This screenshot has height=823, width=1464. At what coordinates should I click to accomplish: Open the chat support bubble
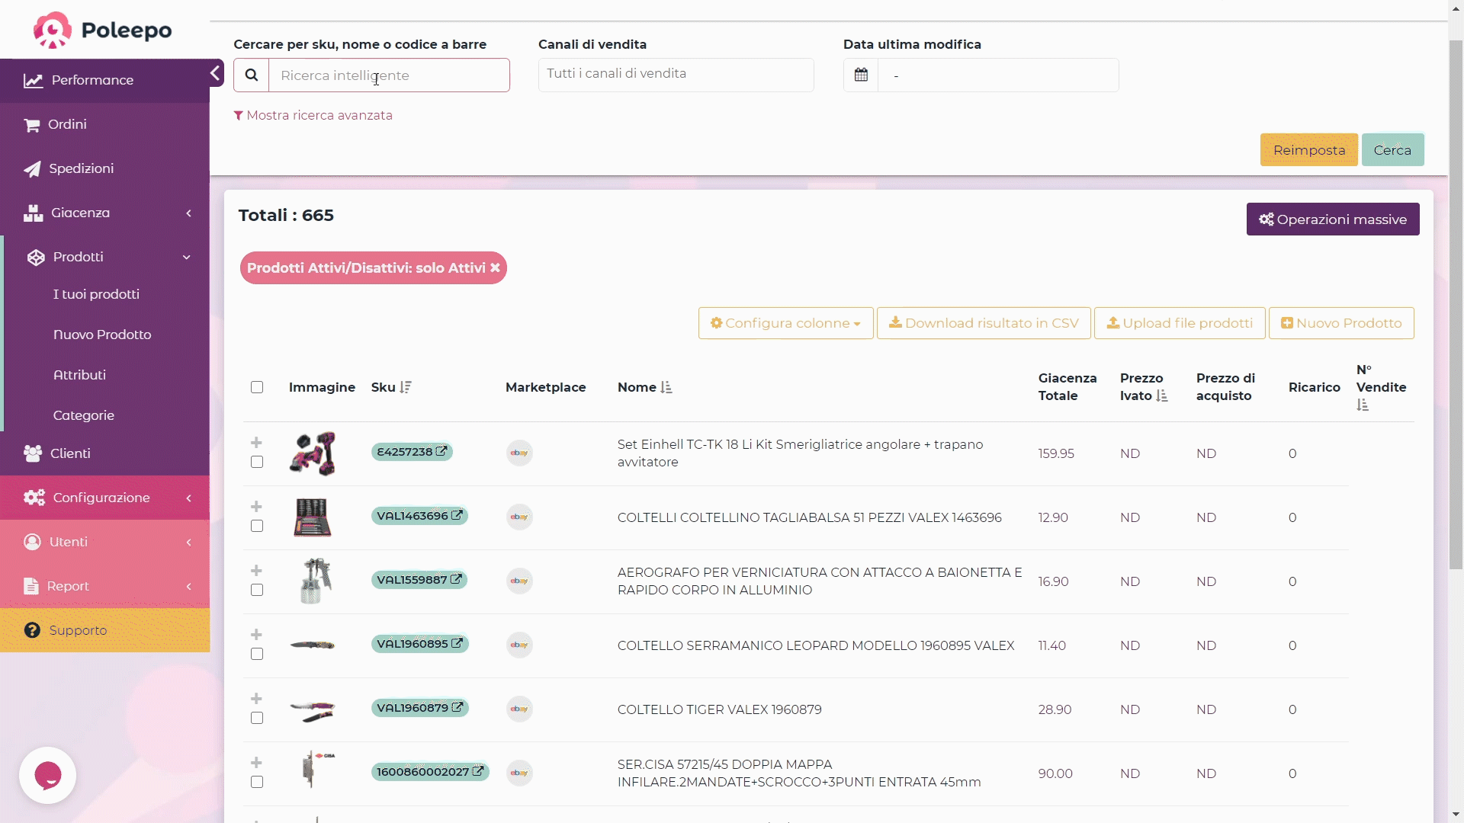pos(47,775)
